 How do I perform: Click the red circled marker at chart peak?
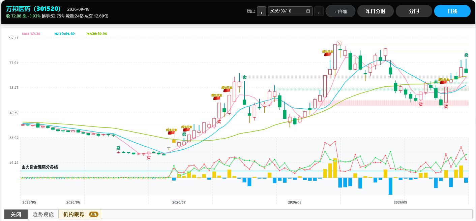339,43
